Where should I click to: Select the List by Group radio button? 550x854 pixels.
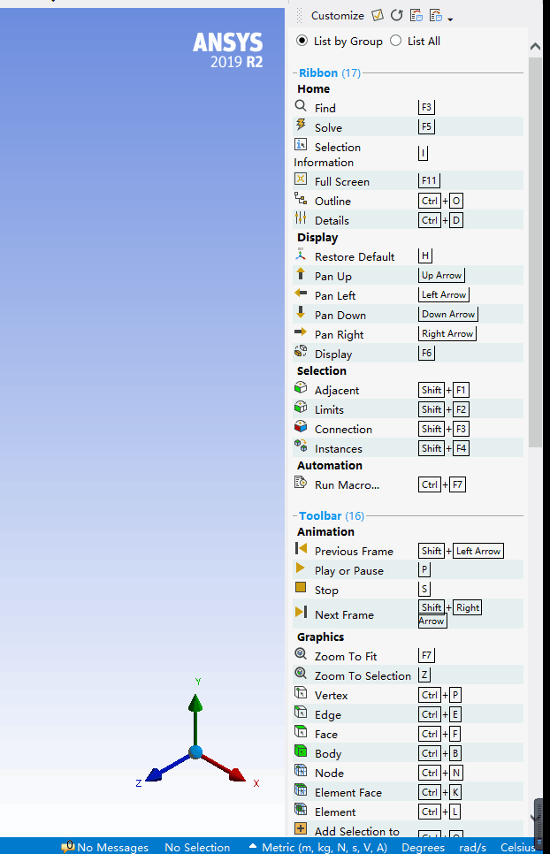coord(302,41)
